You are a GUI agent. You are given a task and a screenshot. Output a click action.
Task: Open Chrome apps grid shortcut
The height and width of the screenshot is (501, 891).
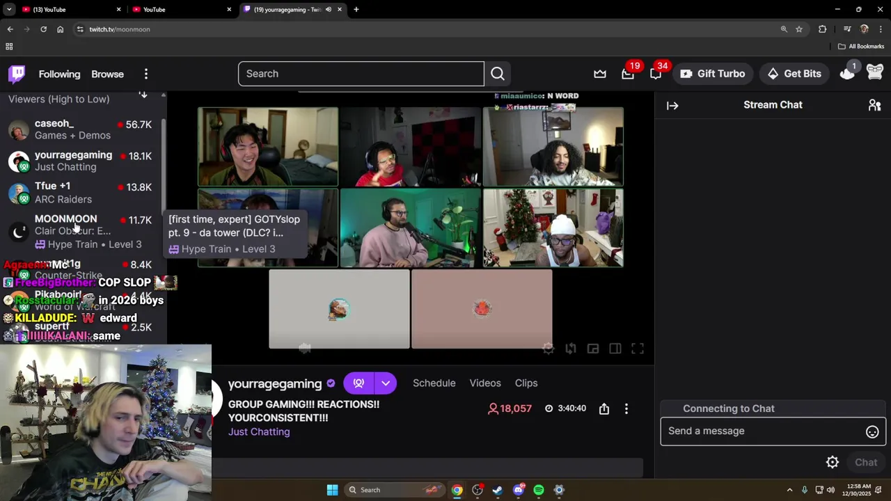pos(9,47)
